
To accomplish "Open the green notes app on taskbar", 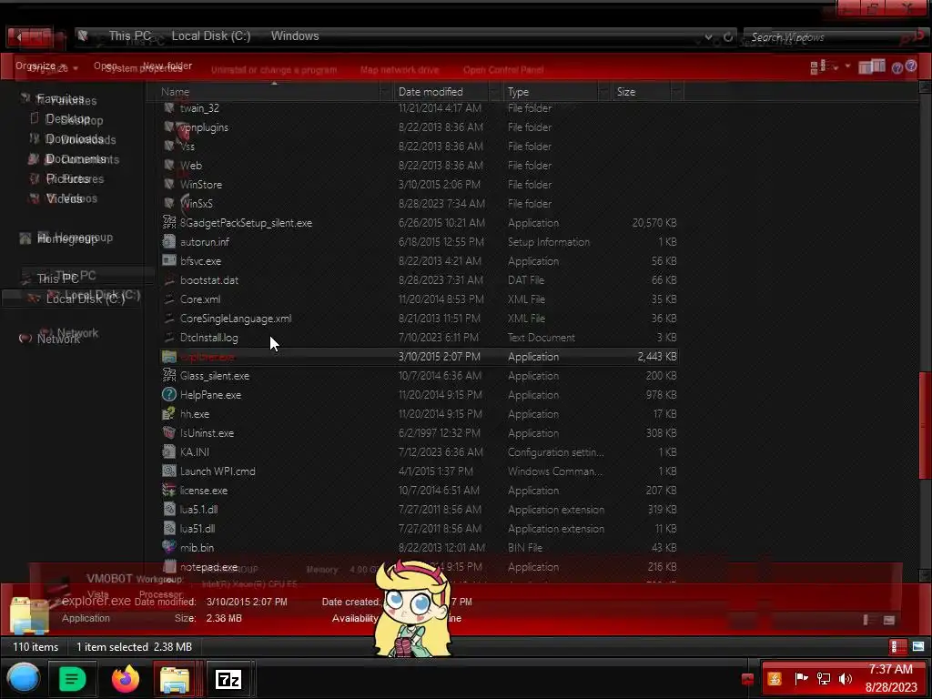I will (x=72, y=678).
